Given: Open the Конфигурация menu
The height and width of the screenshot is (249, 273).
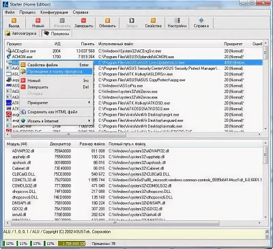Looking at the screenshot, I should tap(54, 12).
